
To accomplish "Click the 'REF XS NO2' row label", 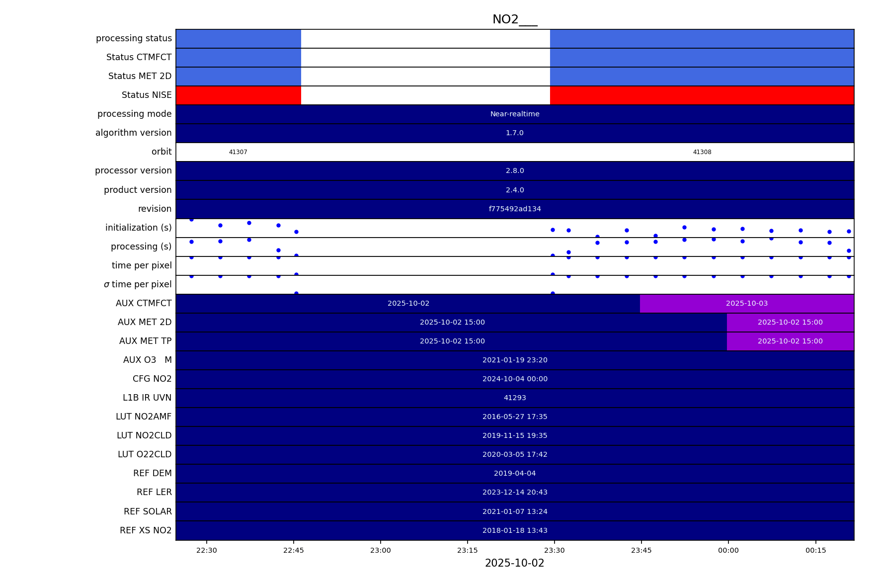I will pos(146,531).
